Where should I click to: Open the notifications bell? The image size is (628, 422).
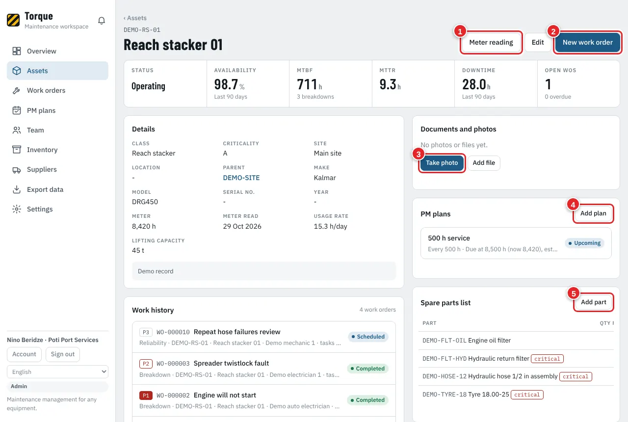(102, 21)
